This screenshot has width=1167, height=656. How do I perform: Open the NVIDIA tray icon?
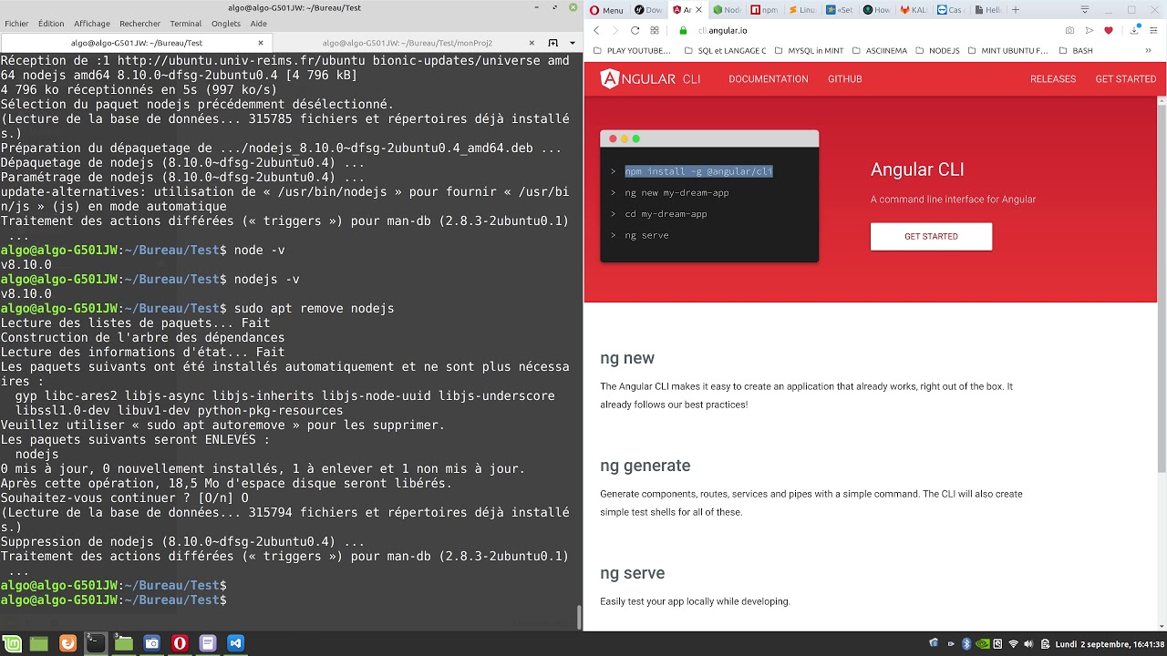click(983, 644)
